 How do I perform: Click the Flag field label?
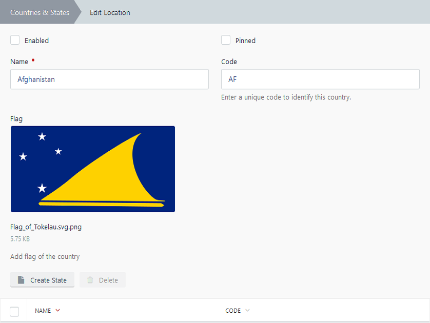click(x=16, y=119)
